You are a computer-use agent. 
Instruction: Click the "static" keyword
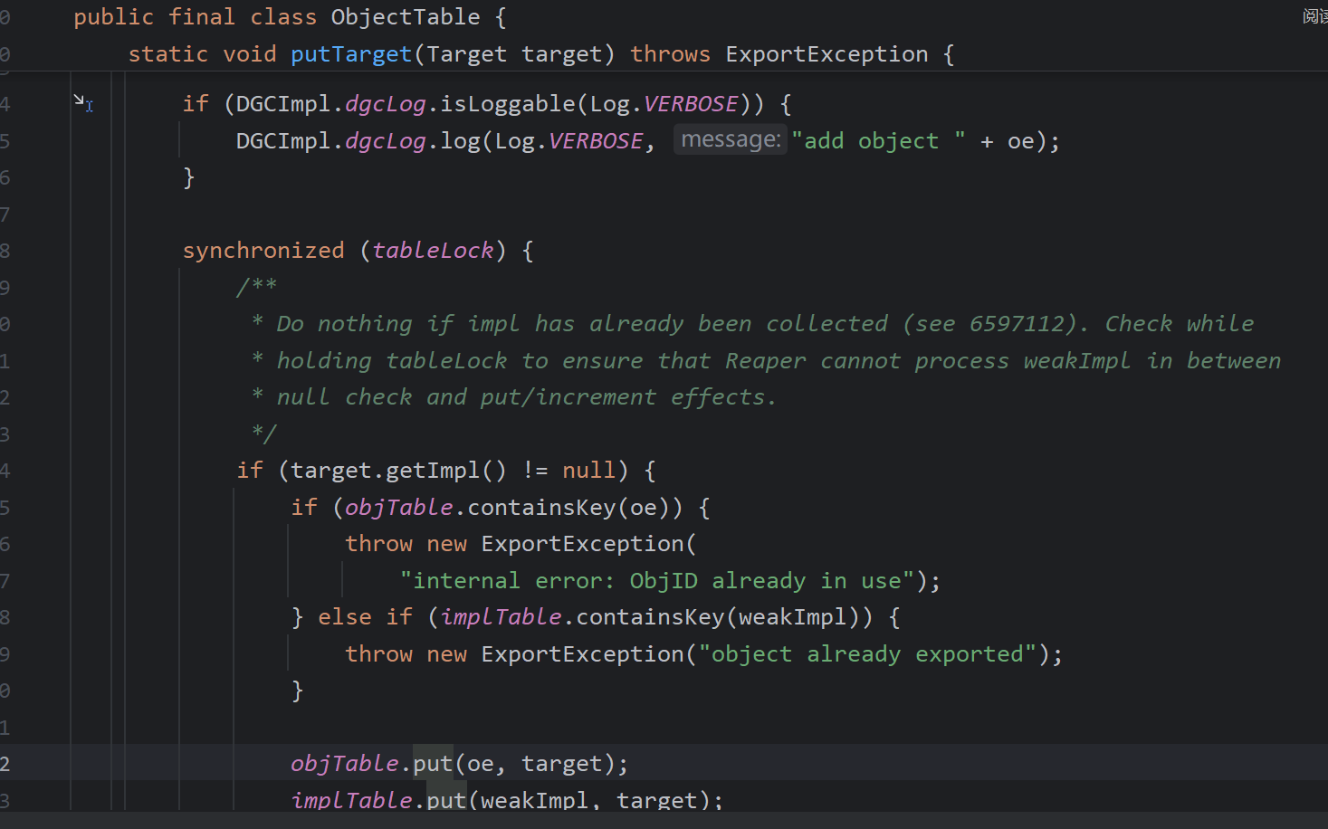[x=168, y=54]
